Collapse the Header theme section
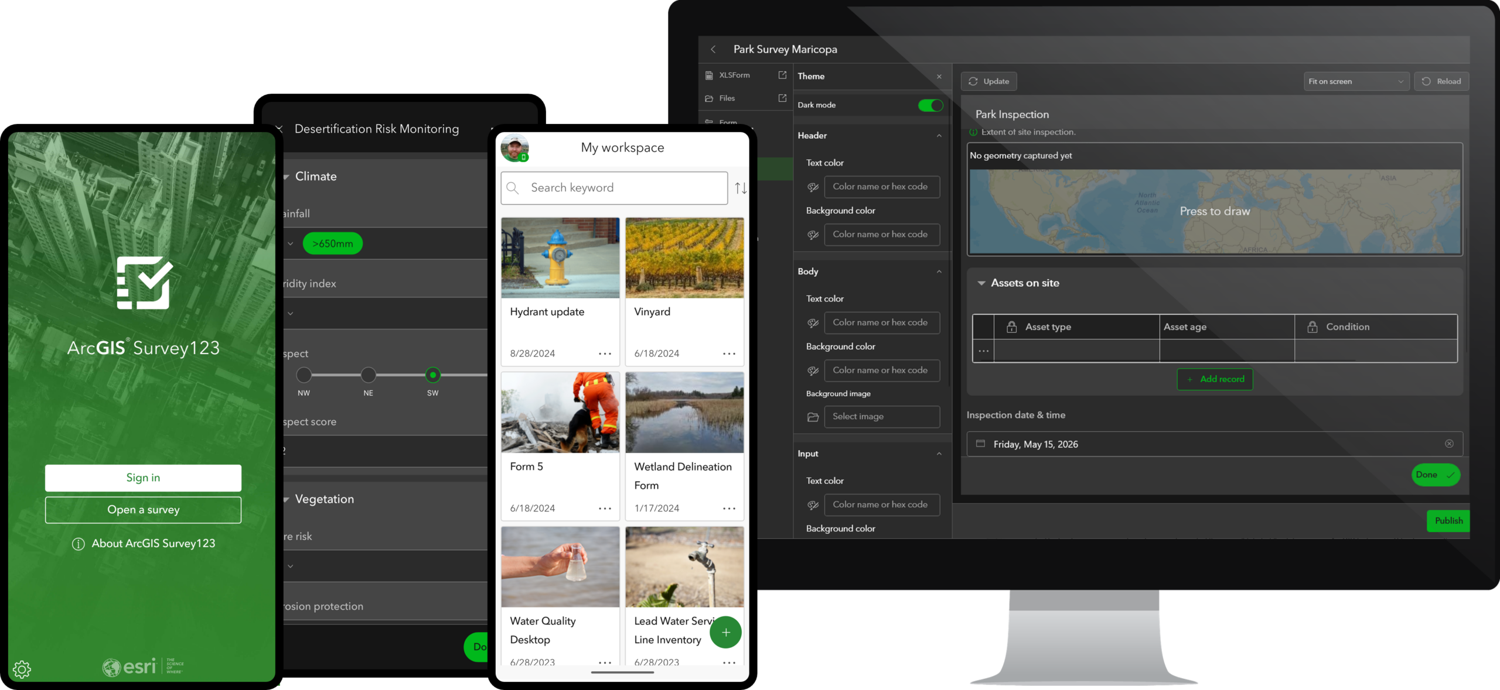 [x=939, y=136]
